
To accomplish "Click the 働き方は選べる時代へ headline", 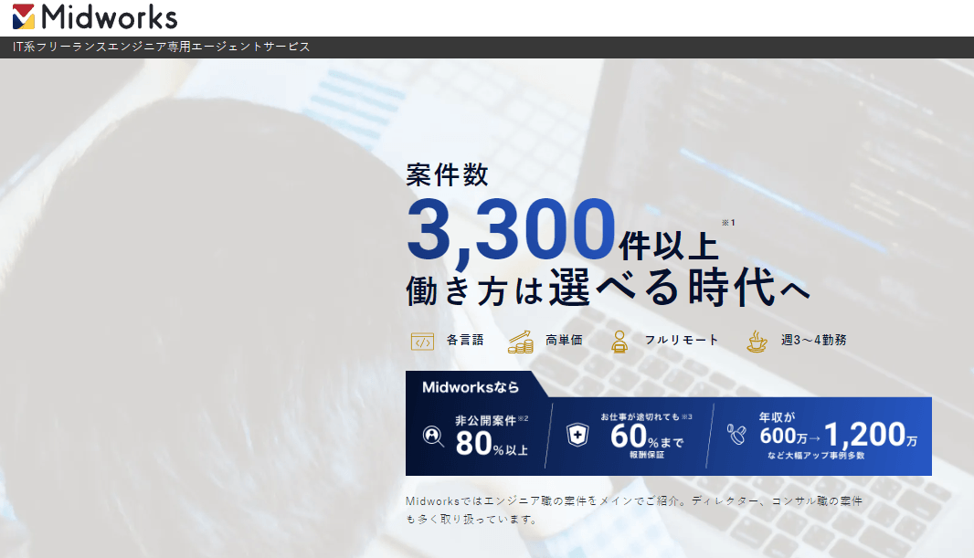I will tap(609, 288).
